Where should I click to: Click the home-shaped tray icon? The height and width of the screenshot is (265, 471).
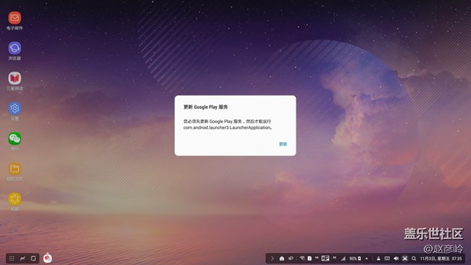tap(282, 258)
